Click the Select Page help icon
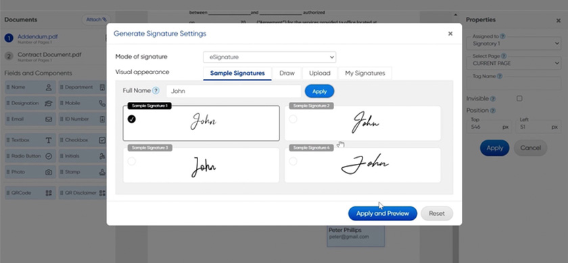 coord(504,57)
